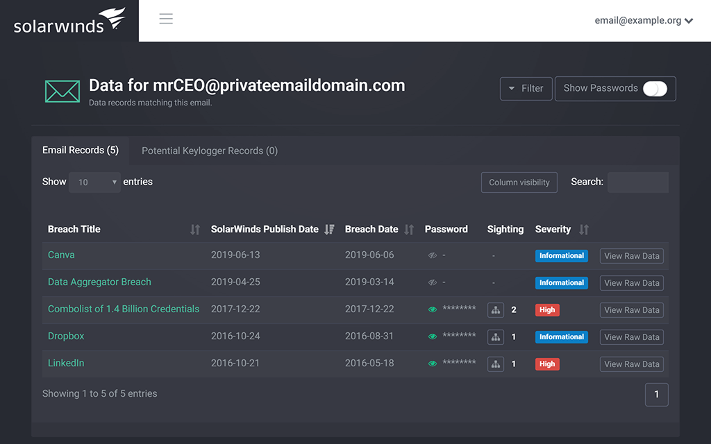
Task: Expand email@example.org account menu
Action: click(x=644, y=20)
